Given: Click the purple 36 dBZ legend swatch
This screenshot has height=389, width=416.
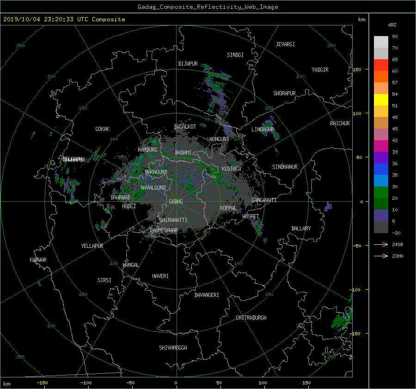Looking at the screenshot, I should tap(381, 157).
